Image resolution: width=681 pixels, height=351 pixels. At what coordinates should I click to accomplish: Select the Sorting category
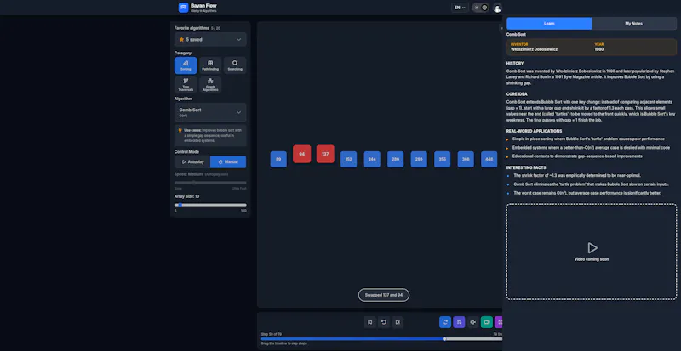pos(186,65)
